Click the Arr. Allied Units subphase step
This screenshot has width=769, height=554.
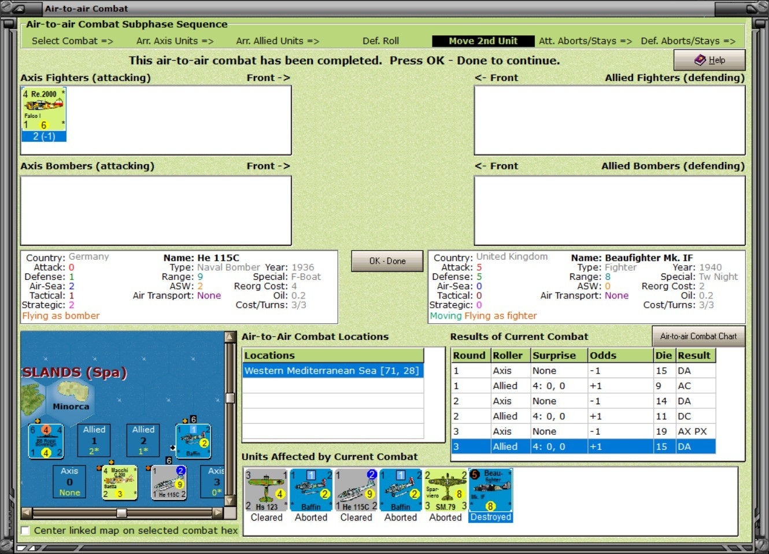pyautogui.click(x=278, y=41)
